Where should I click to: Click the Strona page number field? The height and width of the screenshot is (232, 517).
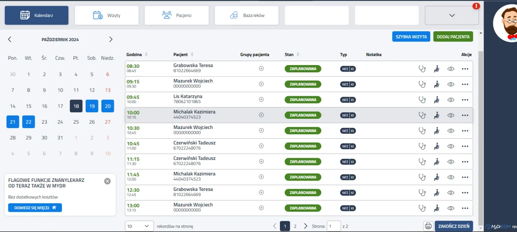[334, 226]
